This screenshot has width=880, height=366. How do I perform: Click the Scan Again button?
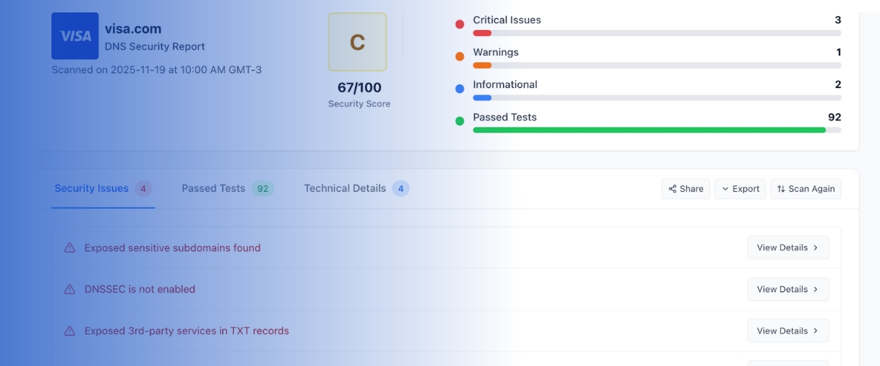point(806,189)
